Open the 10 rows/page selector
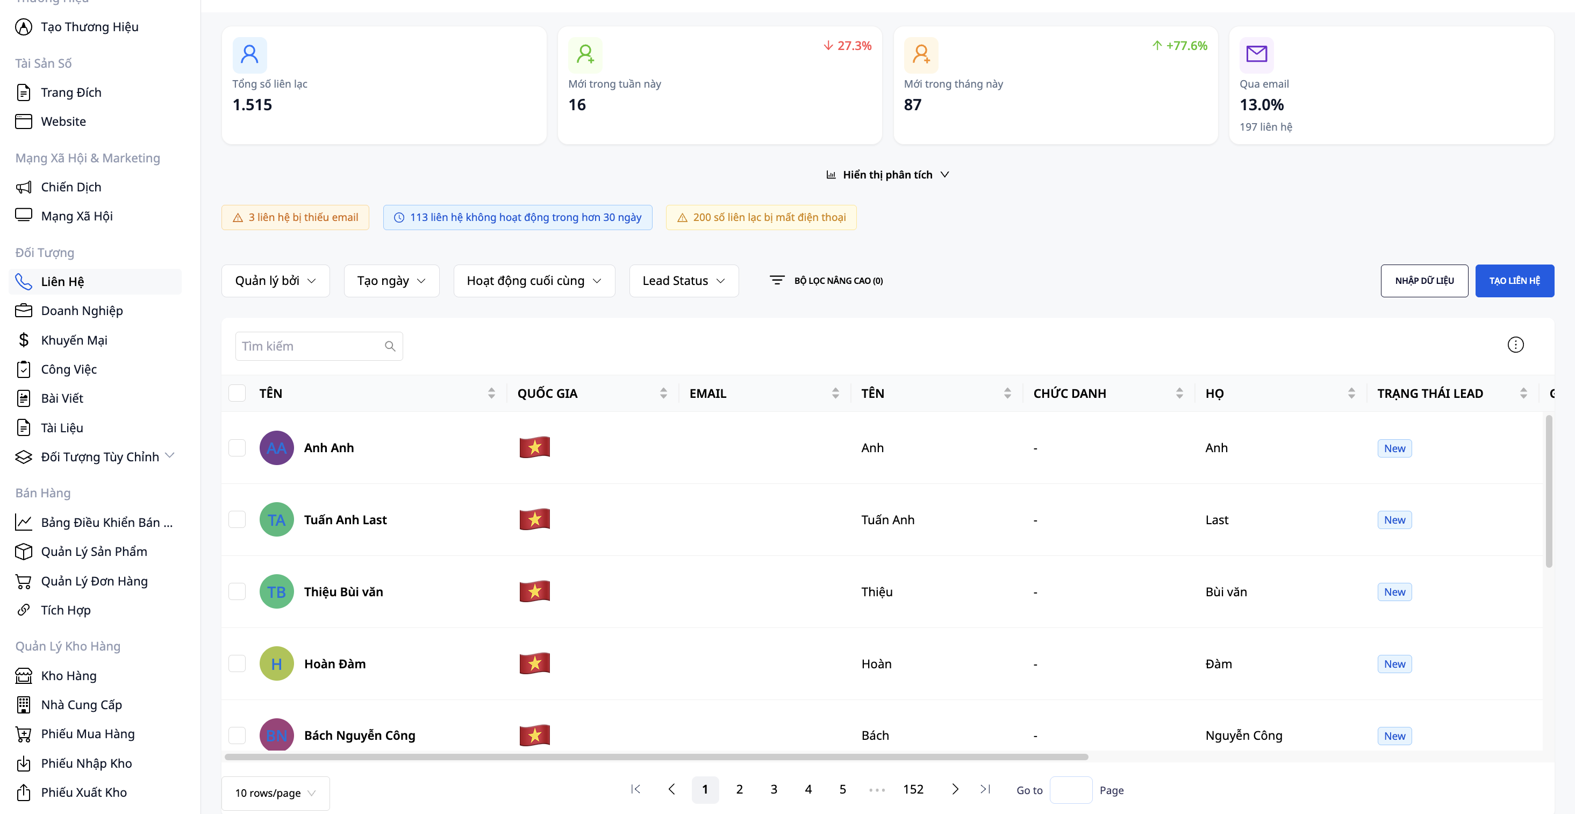Screen dimensions: 1575x814 (275, 792)
